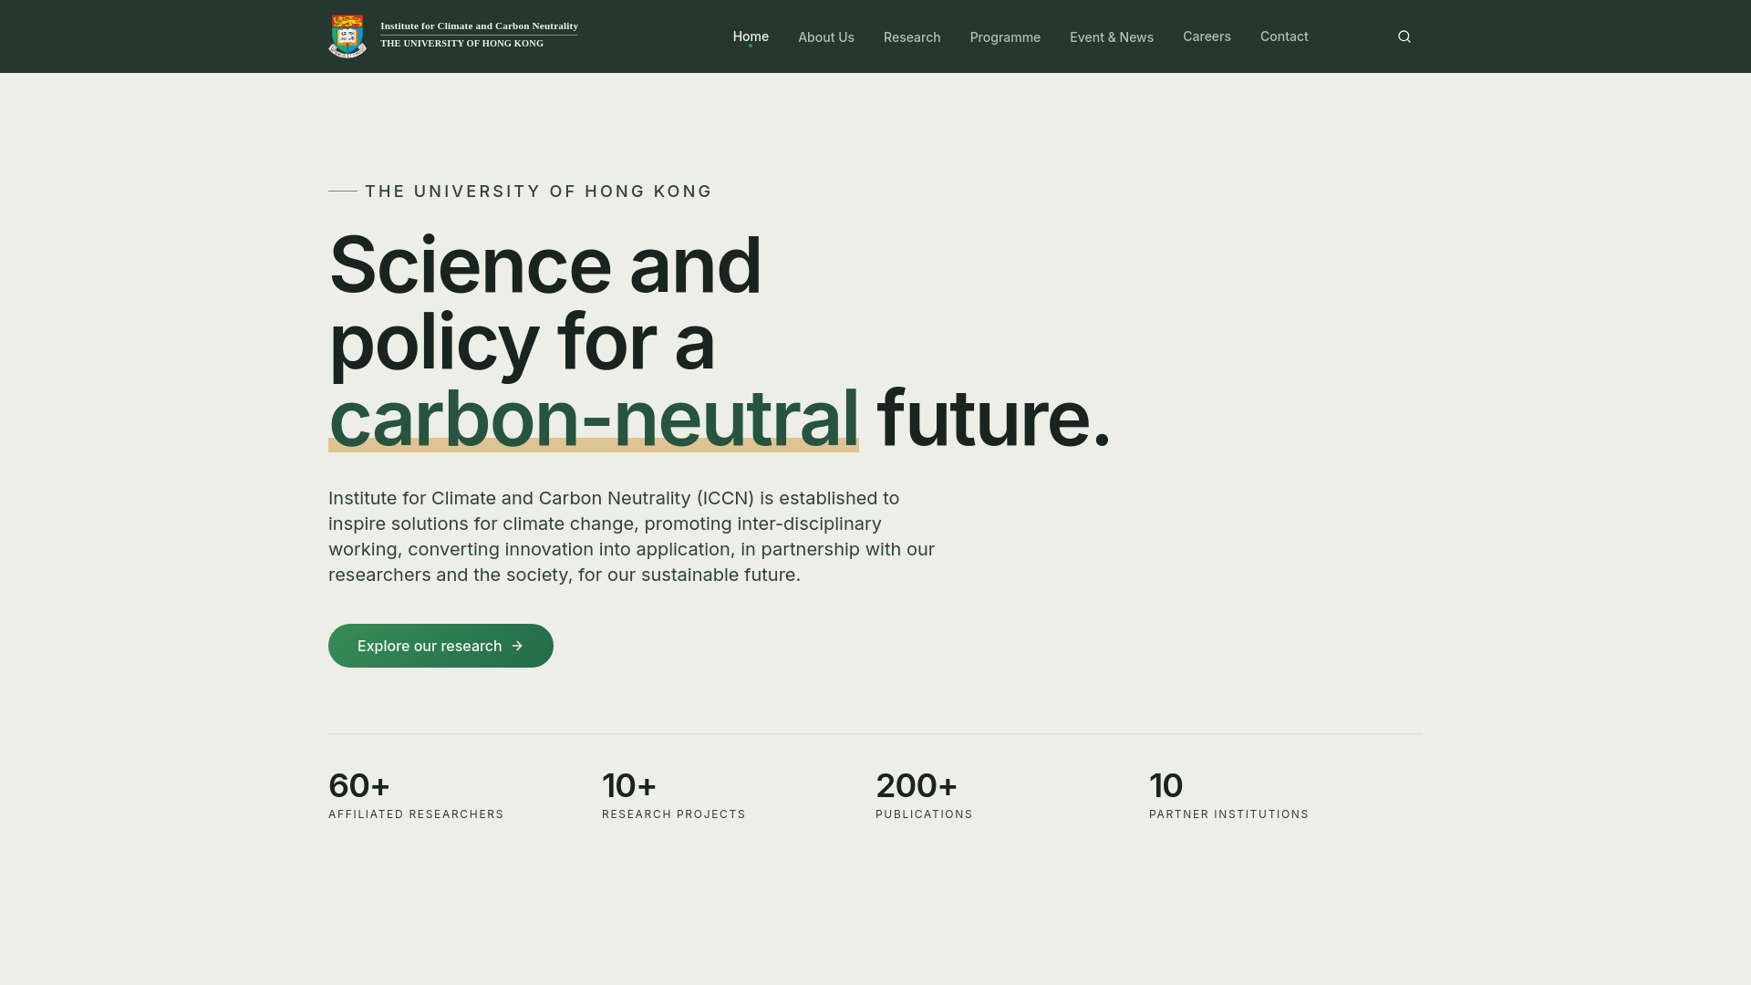This screenshot has height=985, width=1751.
Task: Open the Event & News menu
Action: [1112, 37]
